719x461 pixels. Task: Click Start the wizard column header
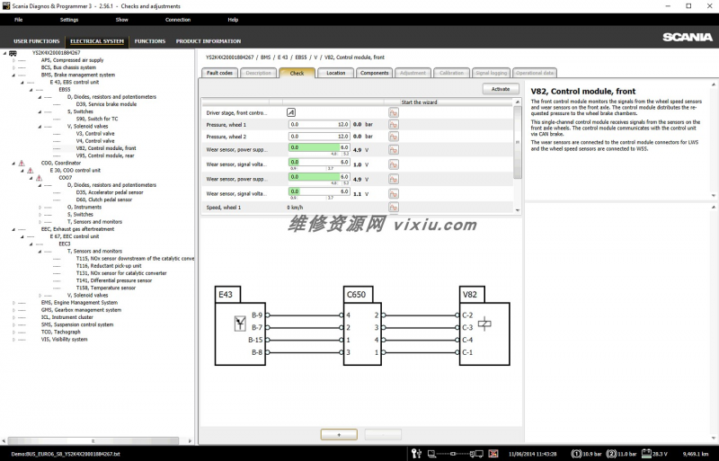(419, 102)
